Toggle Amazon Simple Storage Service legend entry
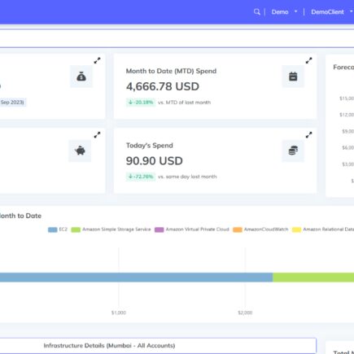The image size is (354, 354). pos(111,229)
